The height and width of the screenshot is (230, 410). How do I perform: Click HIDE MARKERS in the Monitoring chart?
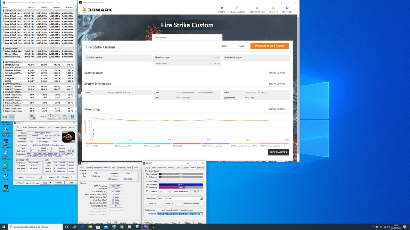pyautogui.click(x=278, y=152)
